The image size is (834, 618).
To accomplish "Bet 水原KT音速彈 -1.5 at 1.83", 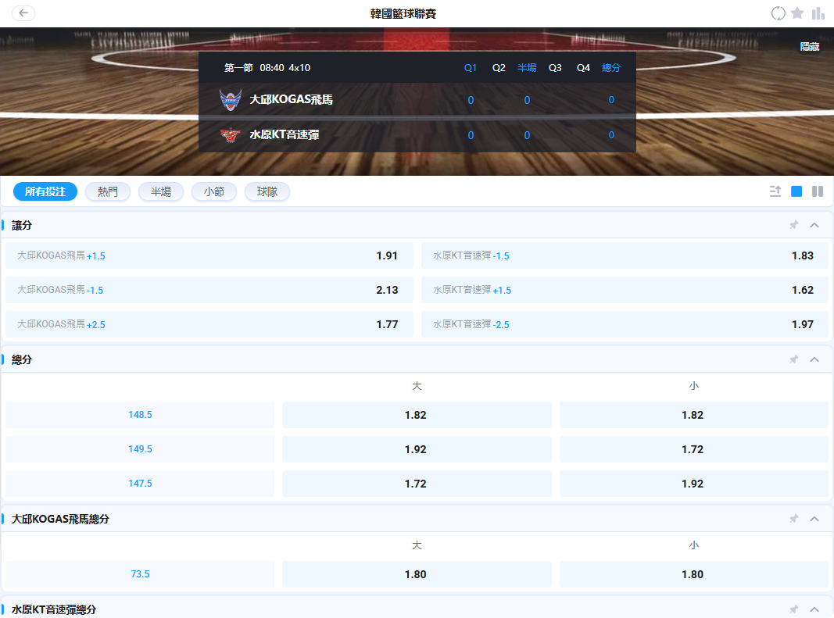I will point(625,255).
